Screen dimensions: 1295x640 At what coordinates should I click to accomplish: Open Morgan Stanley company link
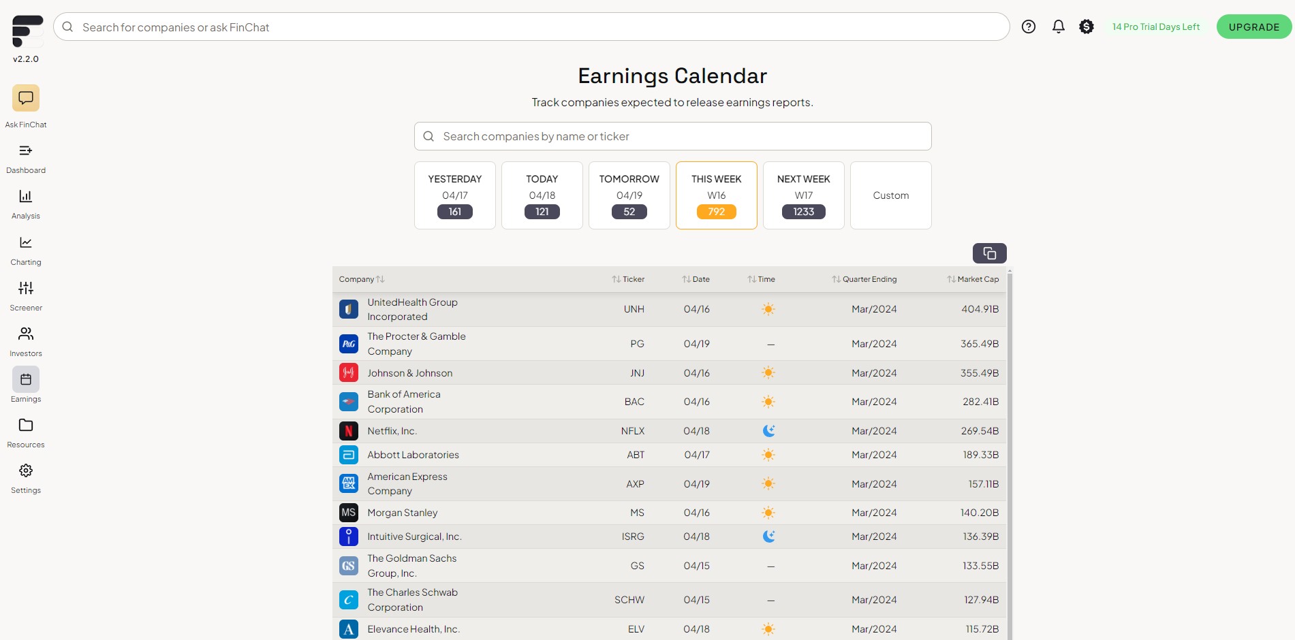[403, 513]
